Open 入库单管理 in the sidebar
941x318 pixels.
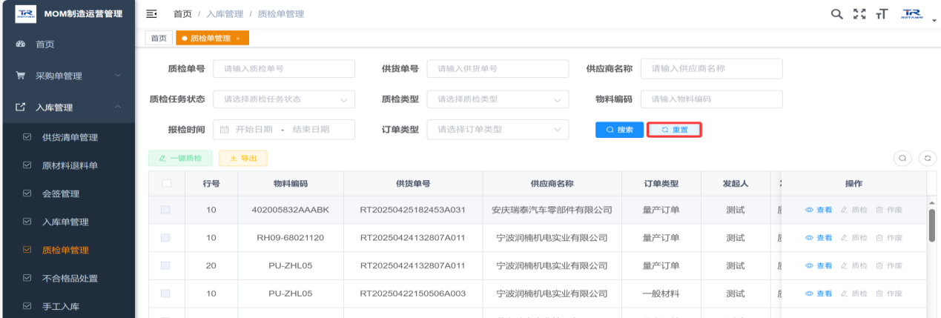(x=67, y=222)
